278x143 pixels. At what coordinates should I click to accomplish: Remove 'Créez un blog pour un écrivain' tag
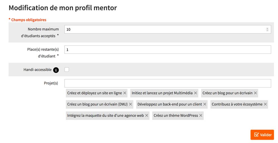(255, 93)
